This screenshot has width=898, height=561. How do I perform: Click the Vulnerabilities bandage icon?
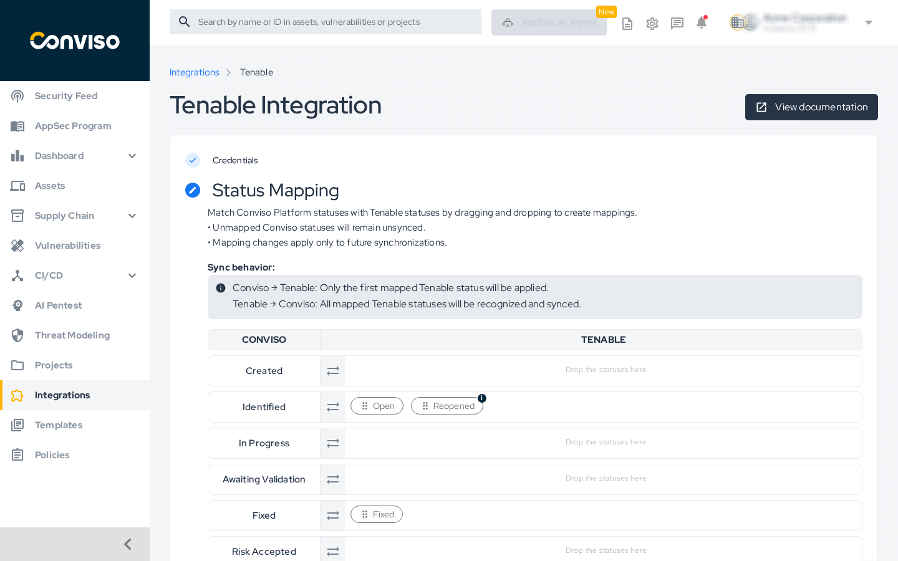tap(17, 246)
